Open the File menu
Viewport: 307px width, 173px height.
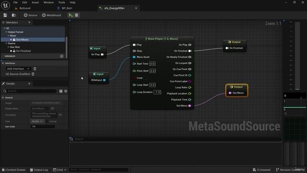pos(15,2)
